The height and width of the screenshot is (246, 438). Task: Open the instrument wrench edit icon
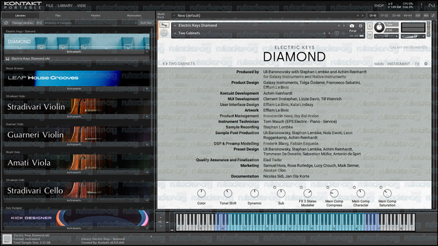(x=164, y=25)
